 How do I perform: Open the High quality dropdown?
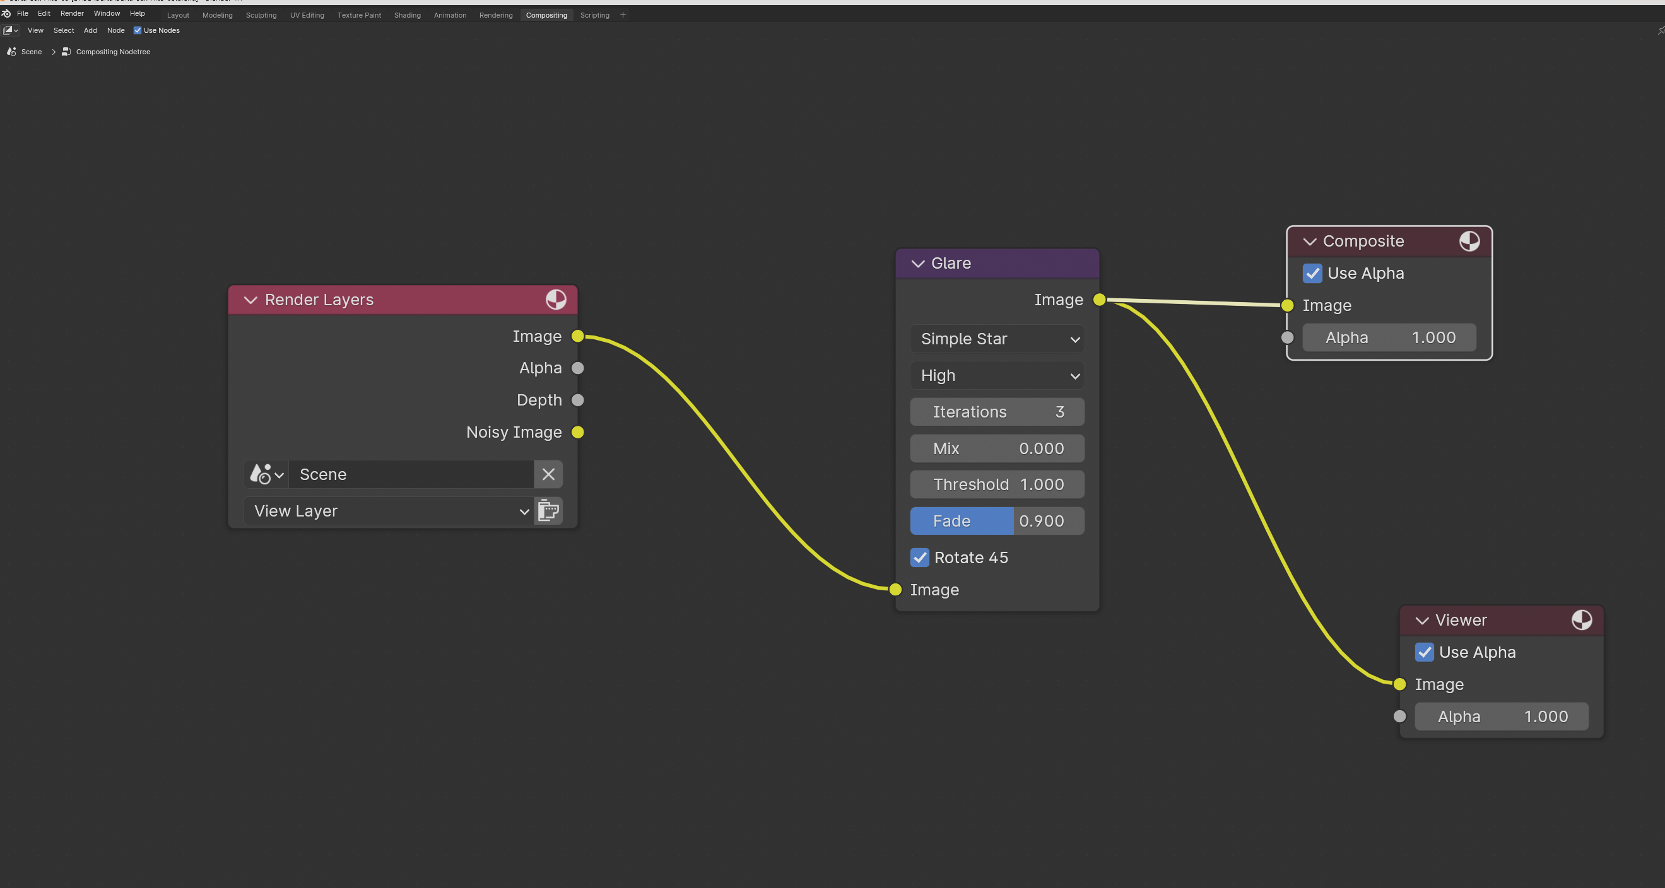pos(997,375)
